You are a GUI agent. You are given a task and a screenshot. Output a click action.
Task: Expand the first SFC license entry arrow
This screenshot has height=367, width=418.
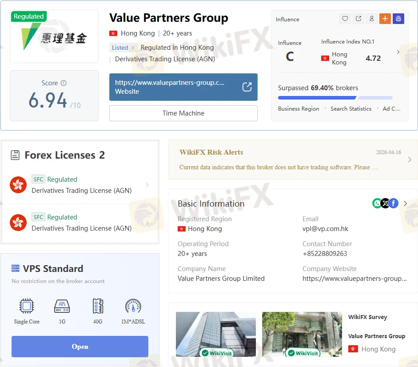(147, 185)
